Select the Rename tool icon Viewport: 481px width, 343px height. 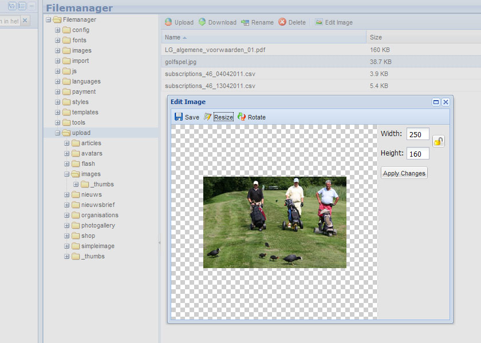pos(245,22)
